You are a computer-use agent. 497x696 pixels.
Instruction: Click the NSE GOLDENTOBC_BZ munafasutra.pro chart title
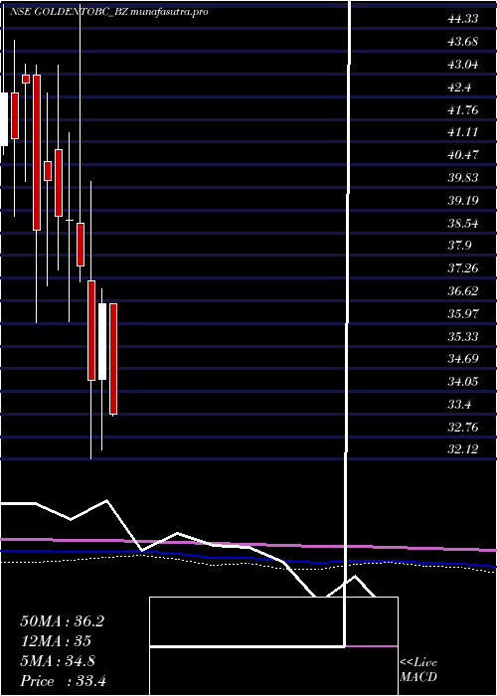point(108,12)
